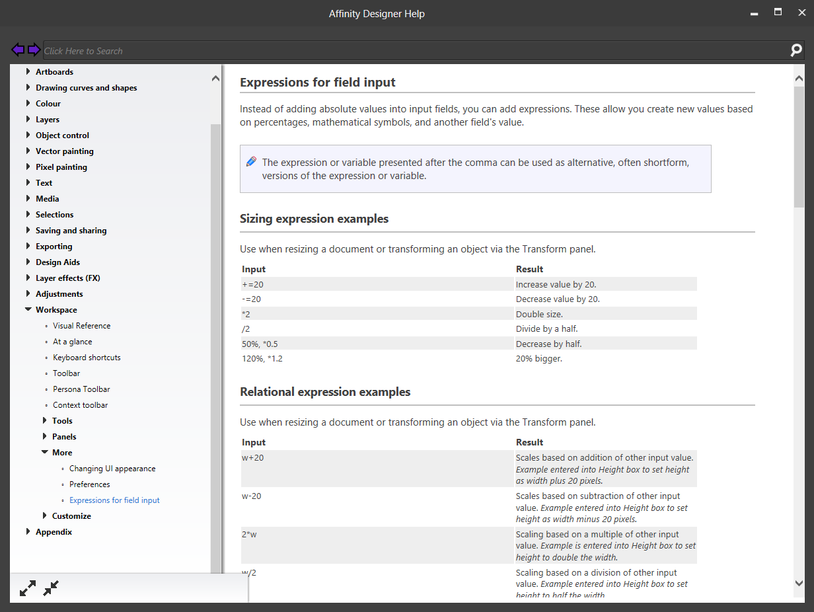The width and height of the screenshot is (814, 612).
Task: Collapse the More subsection arrow
Action: pyautogui.click(x=44, y=452)
